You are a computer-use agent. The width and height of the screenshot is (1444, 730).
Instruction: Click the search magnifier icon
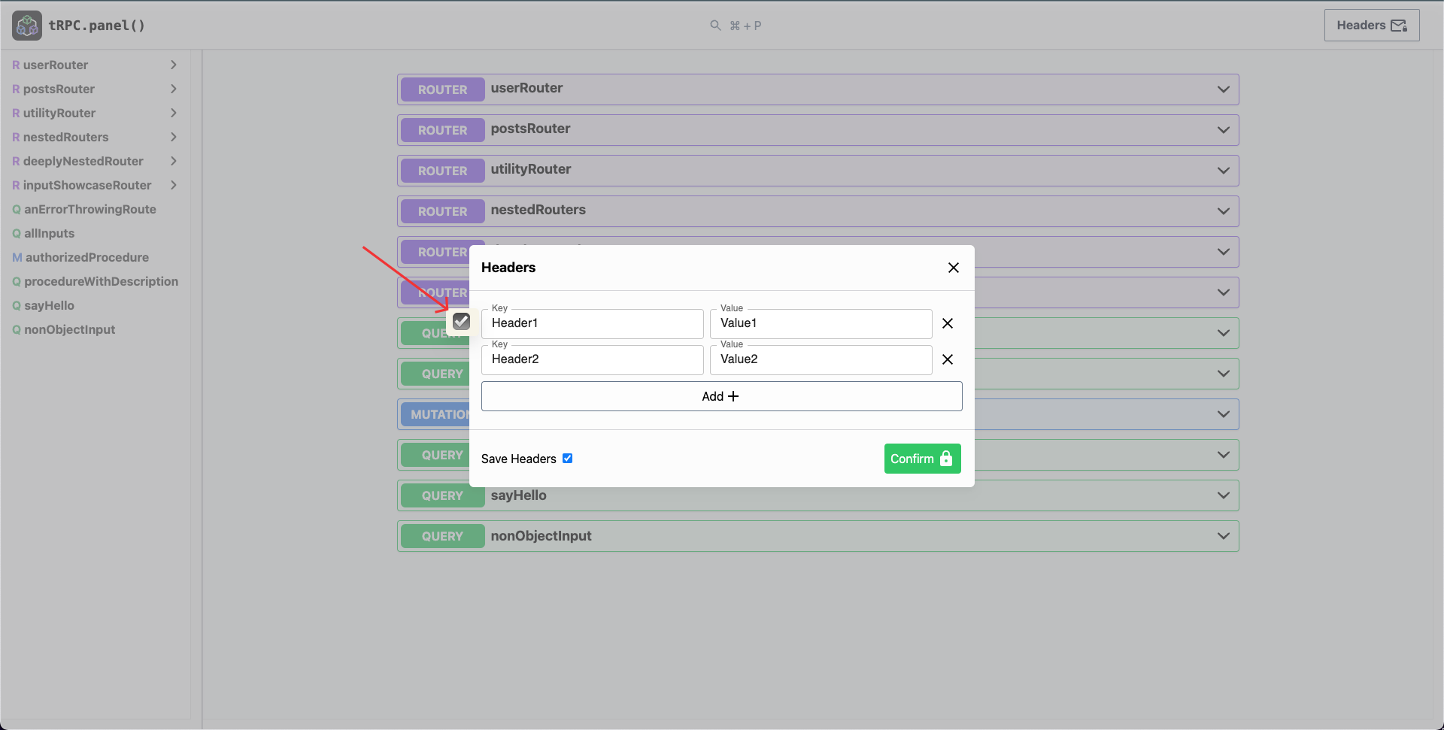pos(715,26)
